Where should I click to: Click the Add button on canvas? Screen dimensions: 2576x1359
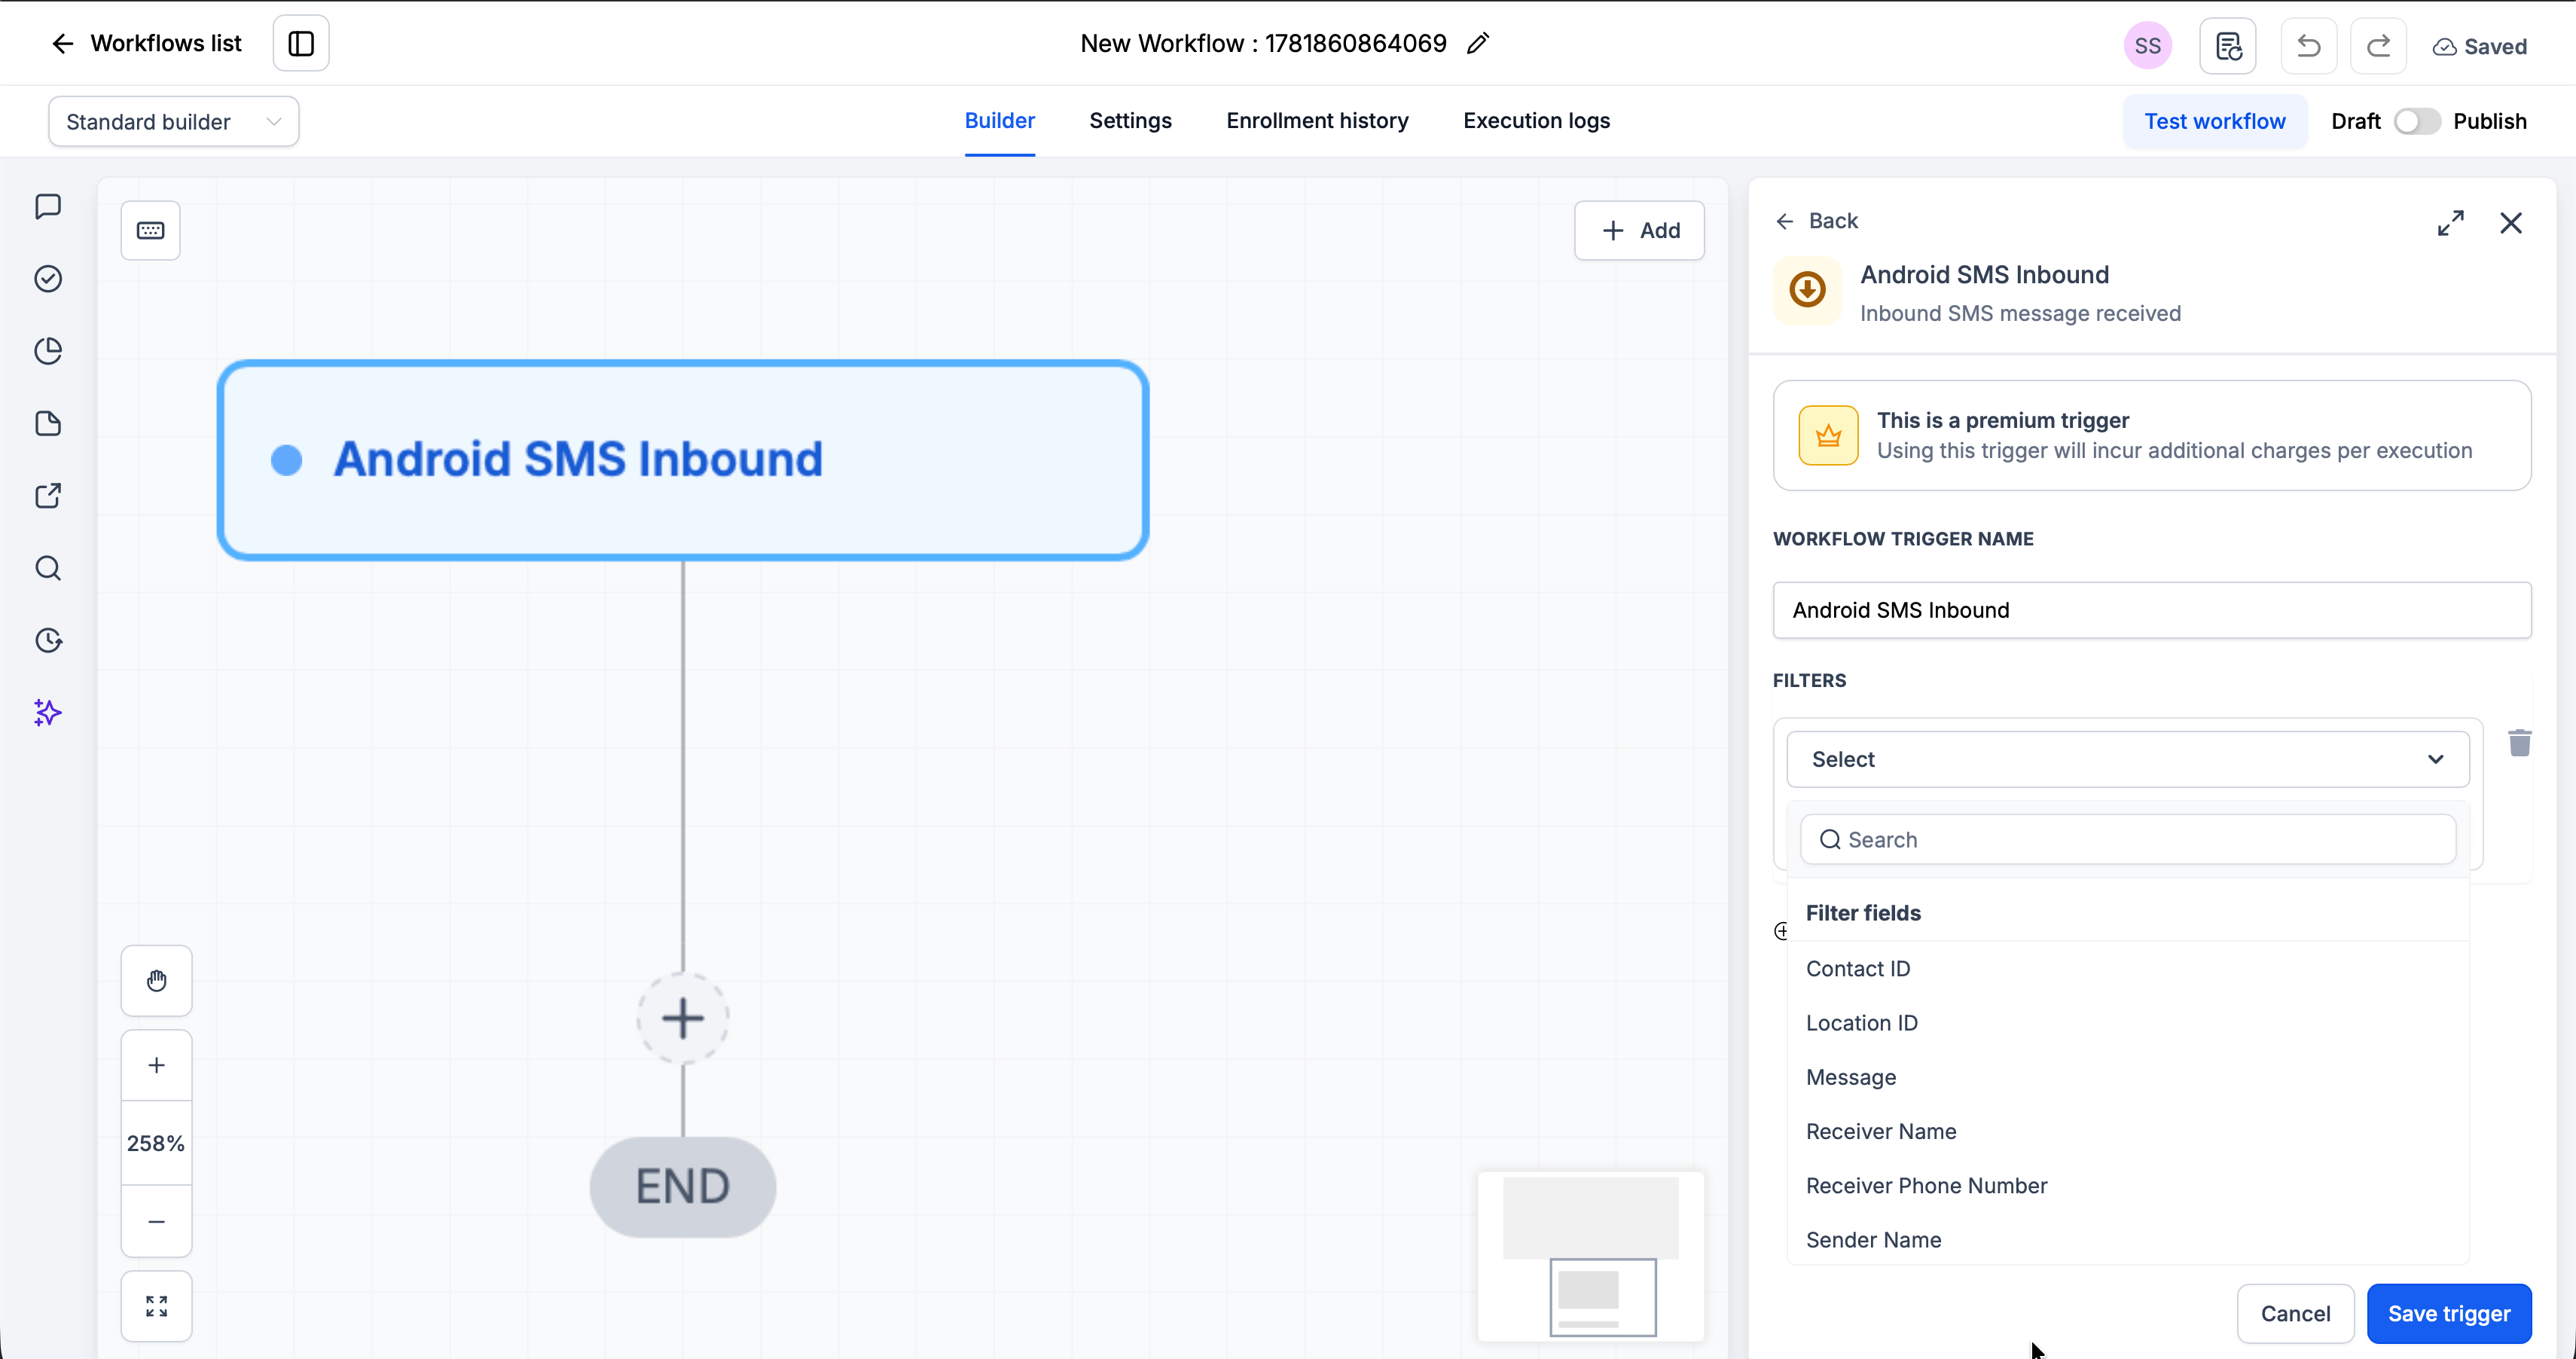coord(1639,231)
